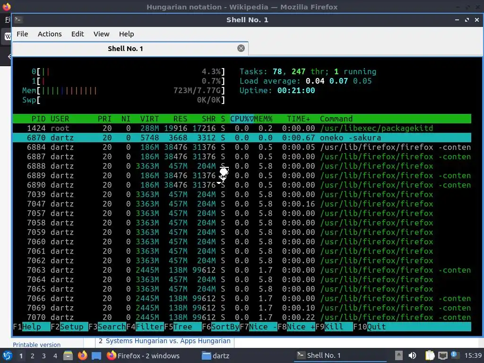Click the 15:39 clock in the taskbar
The width and height of the screenshot is (484, 363).
[x=473, y=355]
